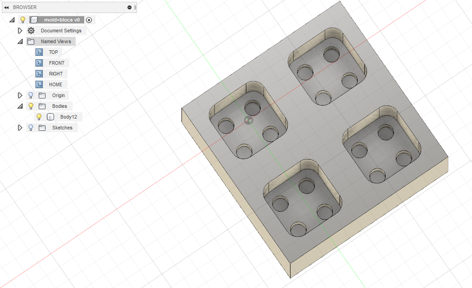472x288 pixels.
Task: Click the Origin folder icon
Action: point(43,95)
